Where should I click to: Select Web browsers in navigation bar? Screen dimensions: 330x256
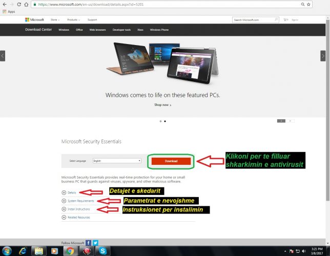pos(97,30)
